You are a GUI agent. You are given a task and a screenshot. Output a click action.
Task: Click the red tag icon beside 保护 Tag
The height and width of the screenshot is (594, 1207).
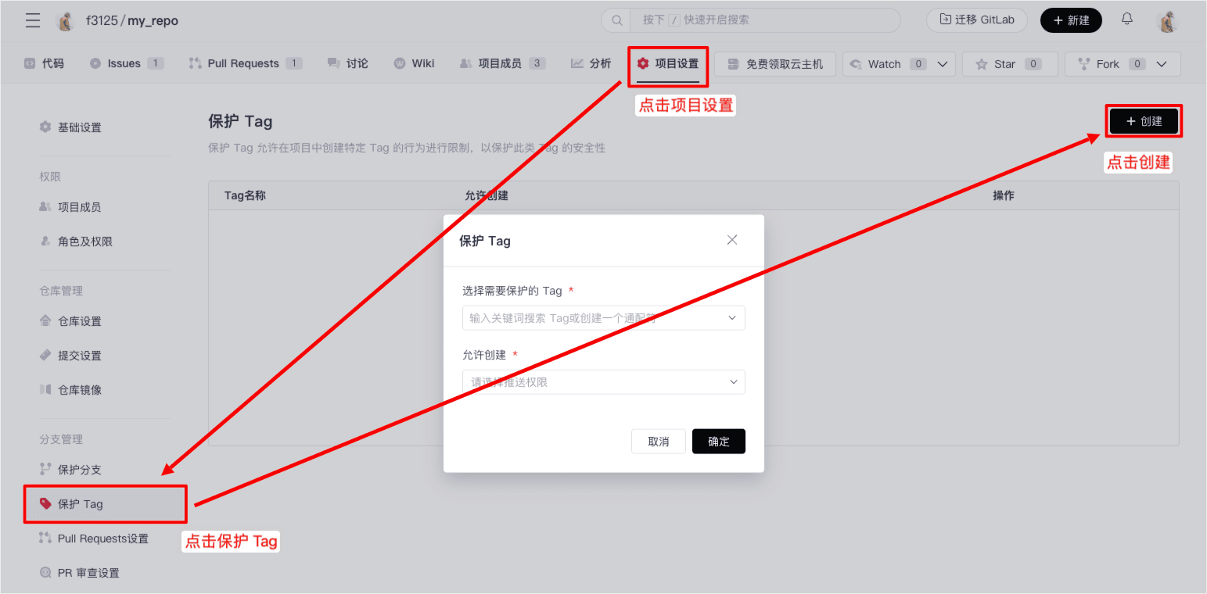[x=45, y=503]
